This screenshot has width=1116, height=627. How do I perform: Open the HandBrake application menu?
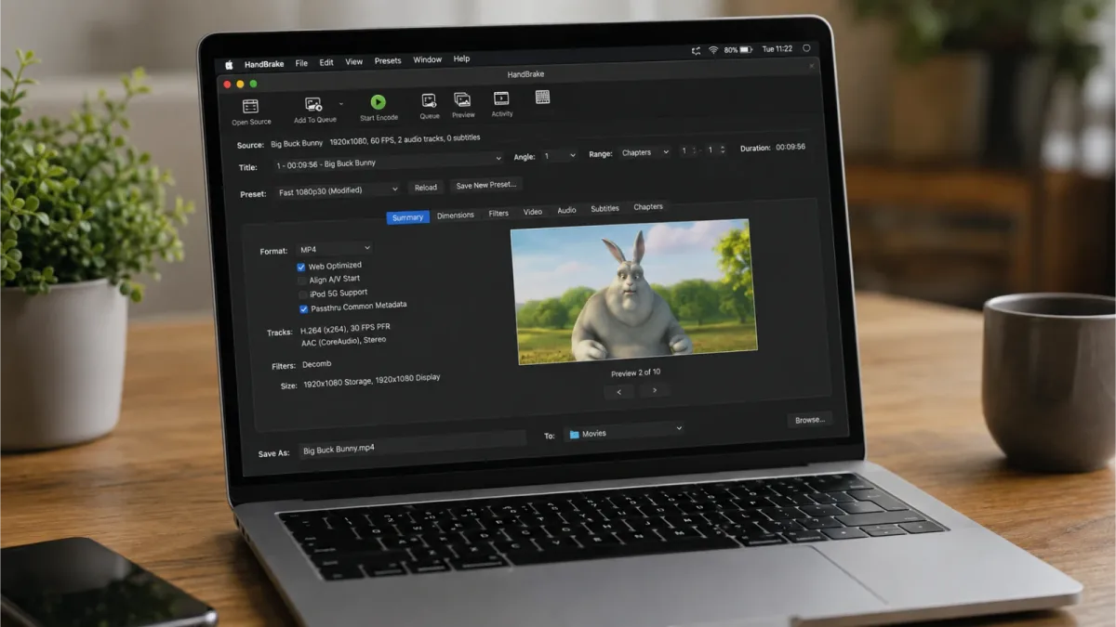pos(263,64)
